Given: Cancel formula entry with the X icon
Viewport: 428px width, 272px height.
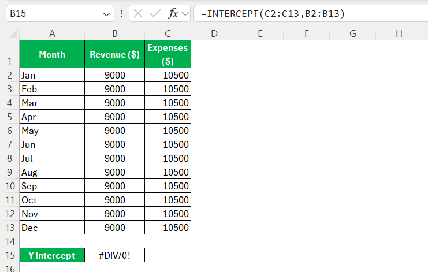Looking at the screenshot, I should tap(138, 13).
